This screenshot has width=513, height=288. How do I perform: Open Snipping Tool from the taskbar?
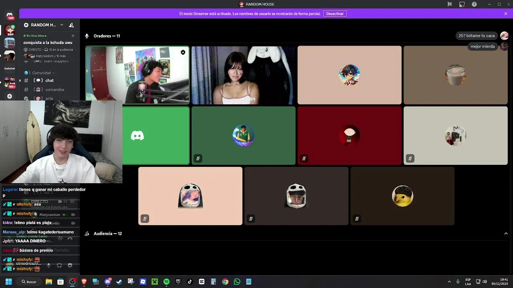point(131,282)
